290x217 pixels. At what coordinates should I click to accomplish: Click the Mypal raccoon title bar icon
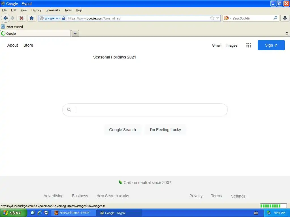click(x=3, y=3)
